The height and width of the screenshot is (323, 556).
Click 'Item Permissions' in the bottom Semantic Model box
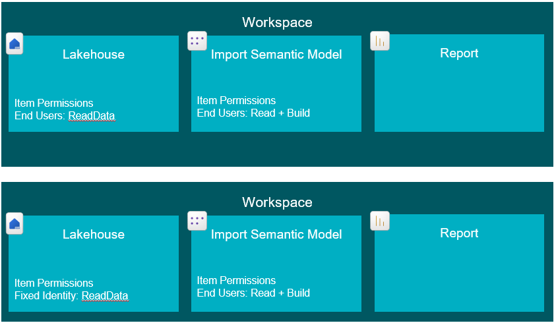tap(236, 281)
